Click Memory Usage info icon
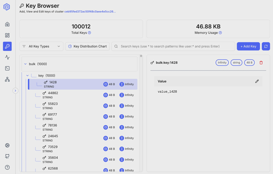 (220, 32)
